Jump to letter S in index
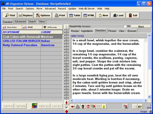This screenshot has width=153, height=114. (67, 82)
